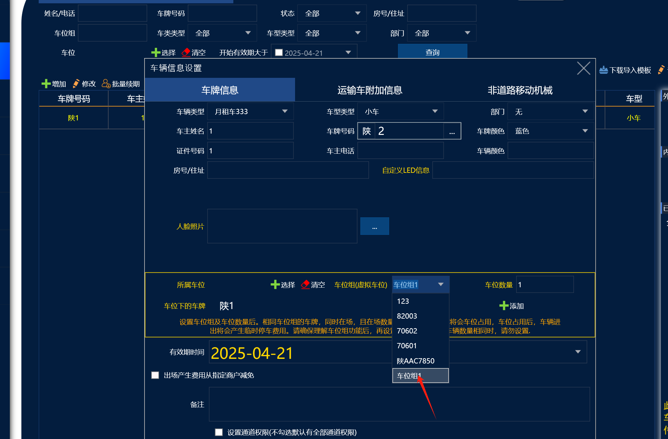Open the 车牌颜色 dropdown 蓝色

551,131
